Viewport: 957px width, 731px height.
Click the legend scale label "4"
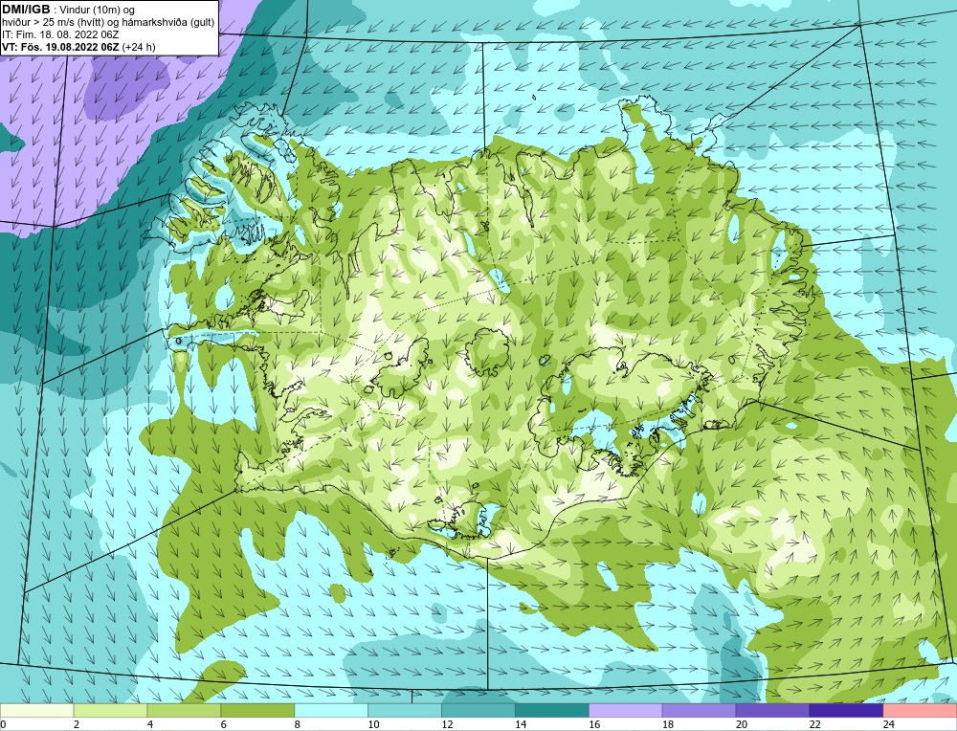[x=150, y=724]
